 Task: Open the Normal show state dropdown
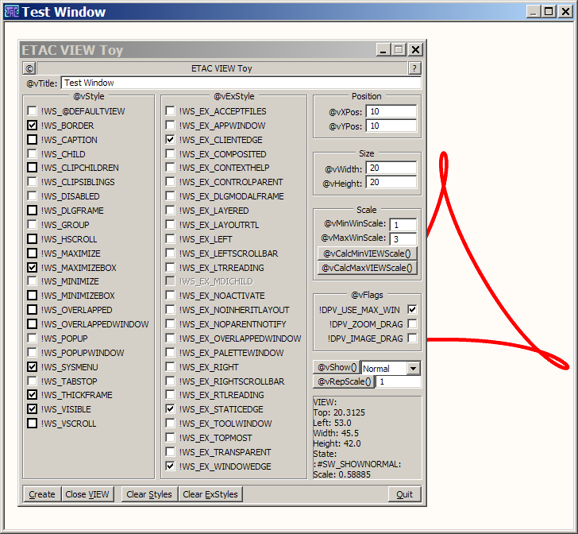pos(413,369)
